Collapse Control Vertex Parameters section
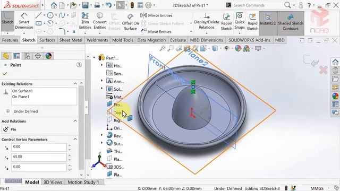This screenshot has height=191, width=340. (75, 139)
